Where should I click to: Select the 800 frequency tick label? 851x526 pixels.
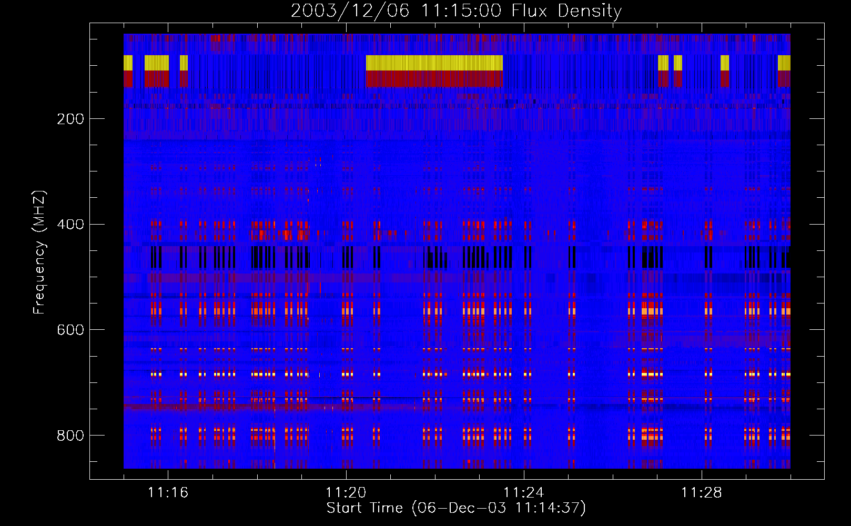point(70,436)
